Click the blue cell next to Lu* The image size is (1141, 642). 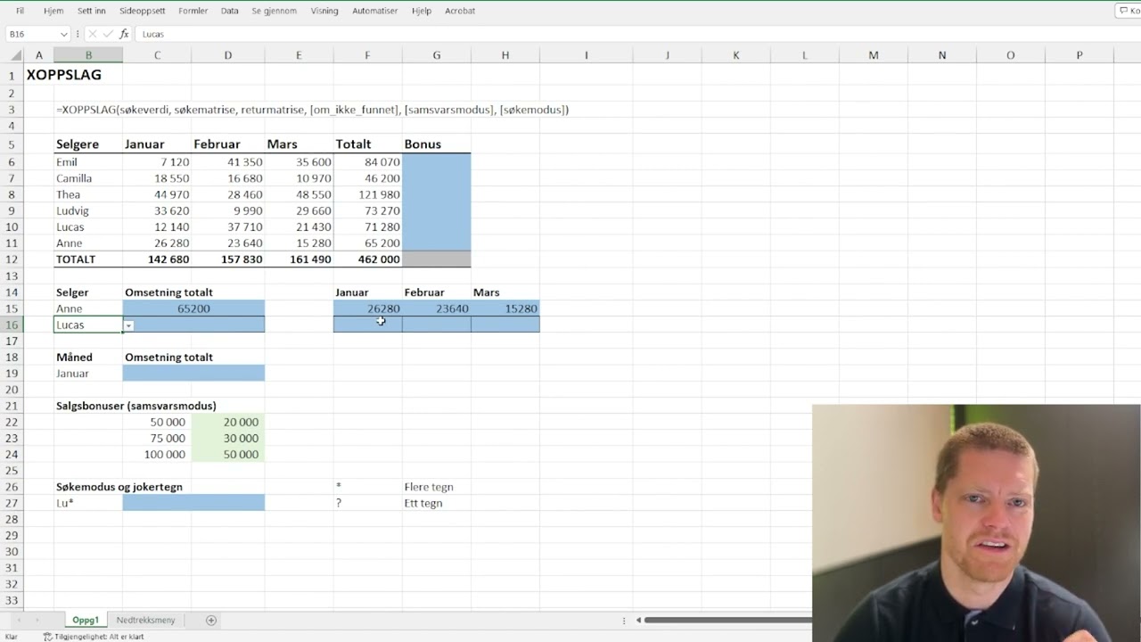[193, 503]
